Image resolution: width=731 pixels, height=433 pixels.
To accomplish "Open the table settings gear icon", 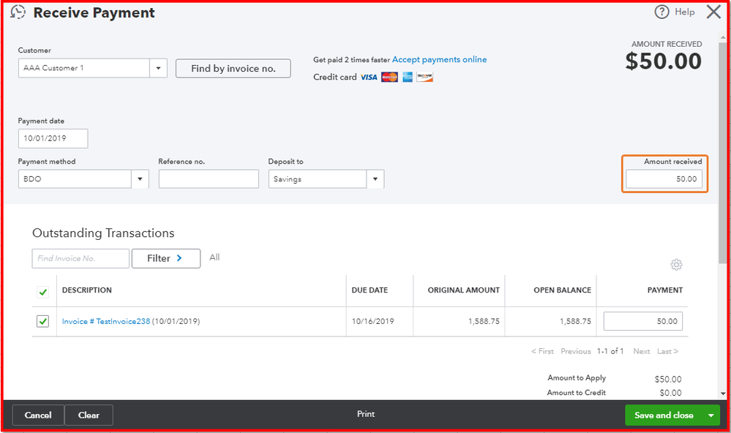I will click(675, 265).
